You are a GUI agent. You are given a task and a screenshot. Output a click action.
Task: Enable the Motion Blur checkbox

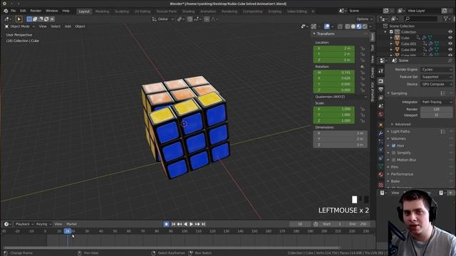394,160
